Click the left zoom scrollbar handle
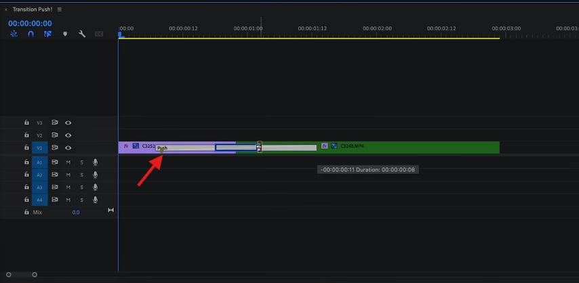579x283 pixels. 9,274
